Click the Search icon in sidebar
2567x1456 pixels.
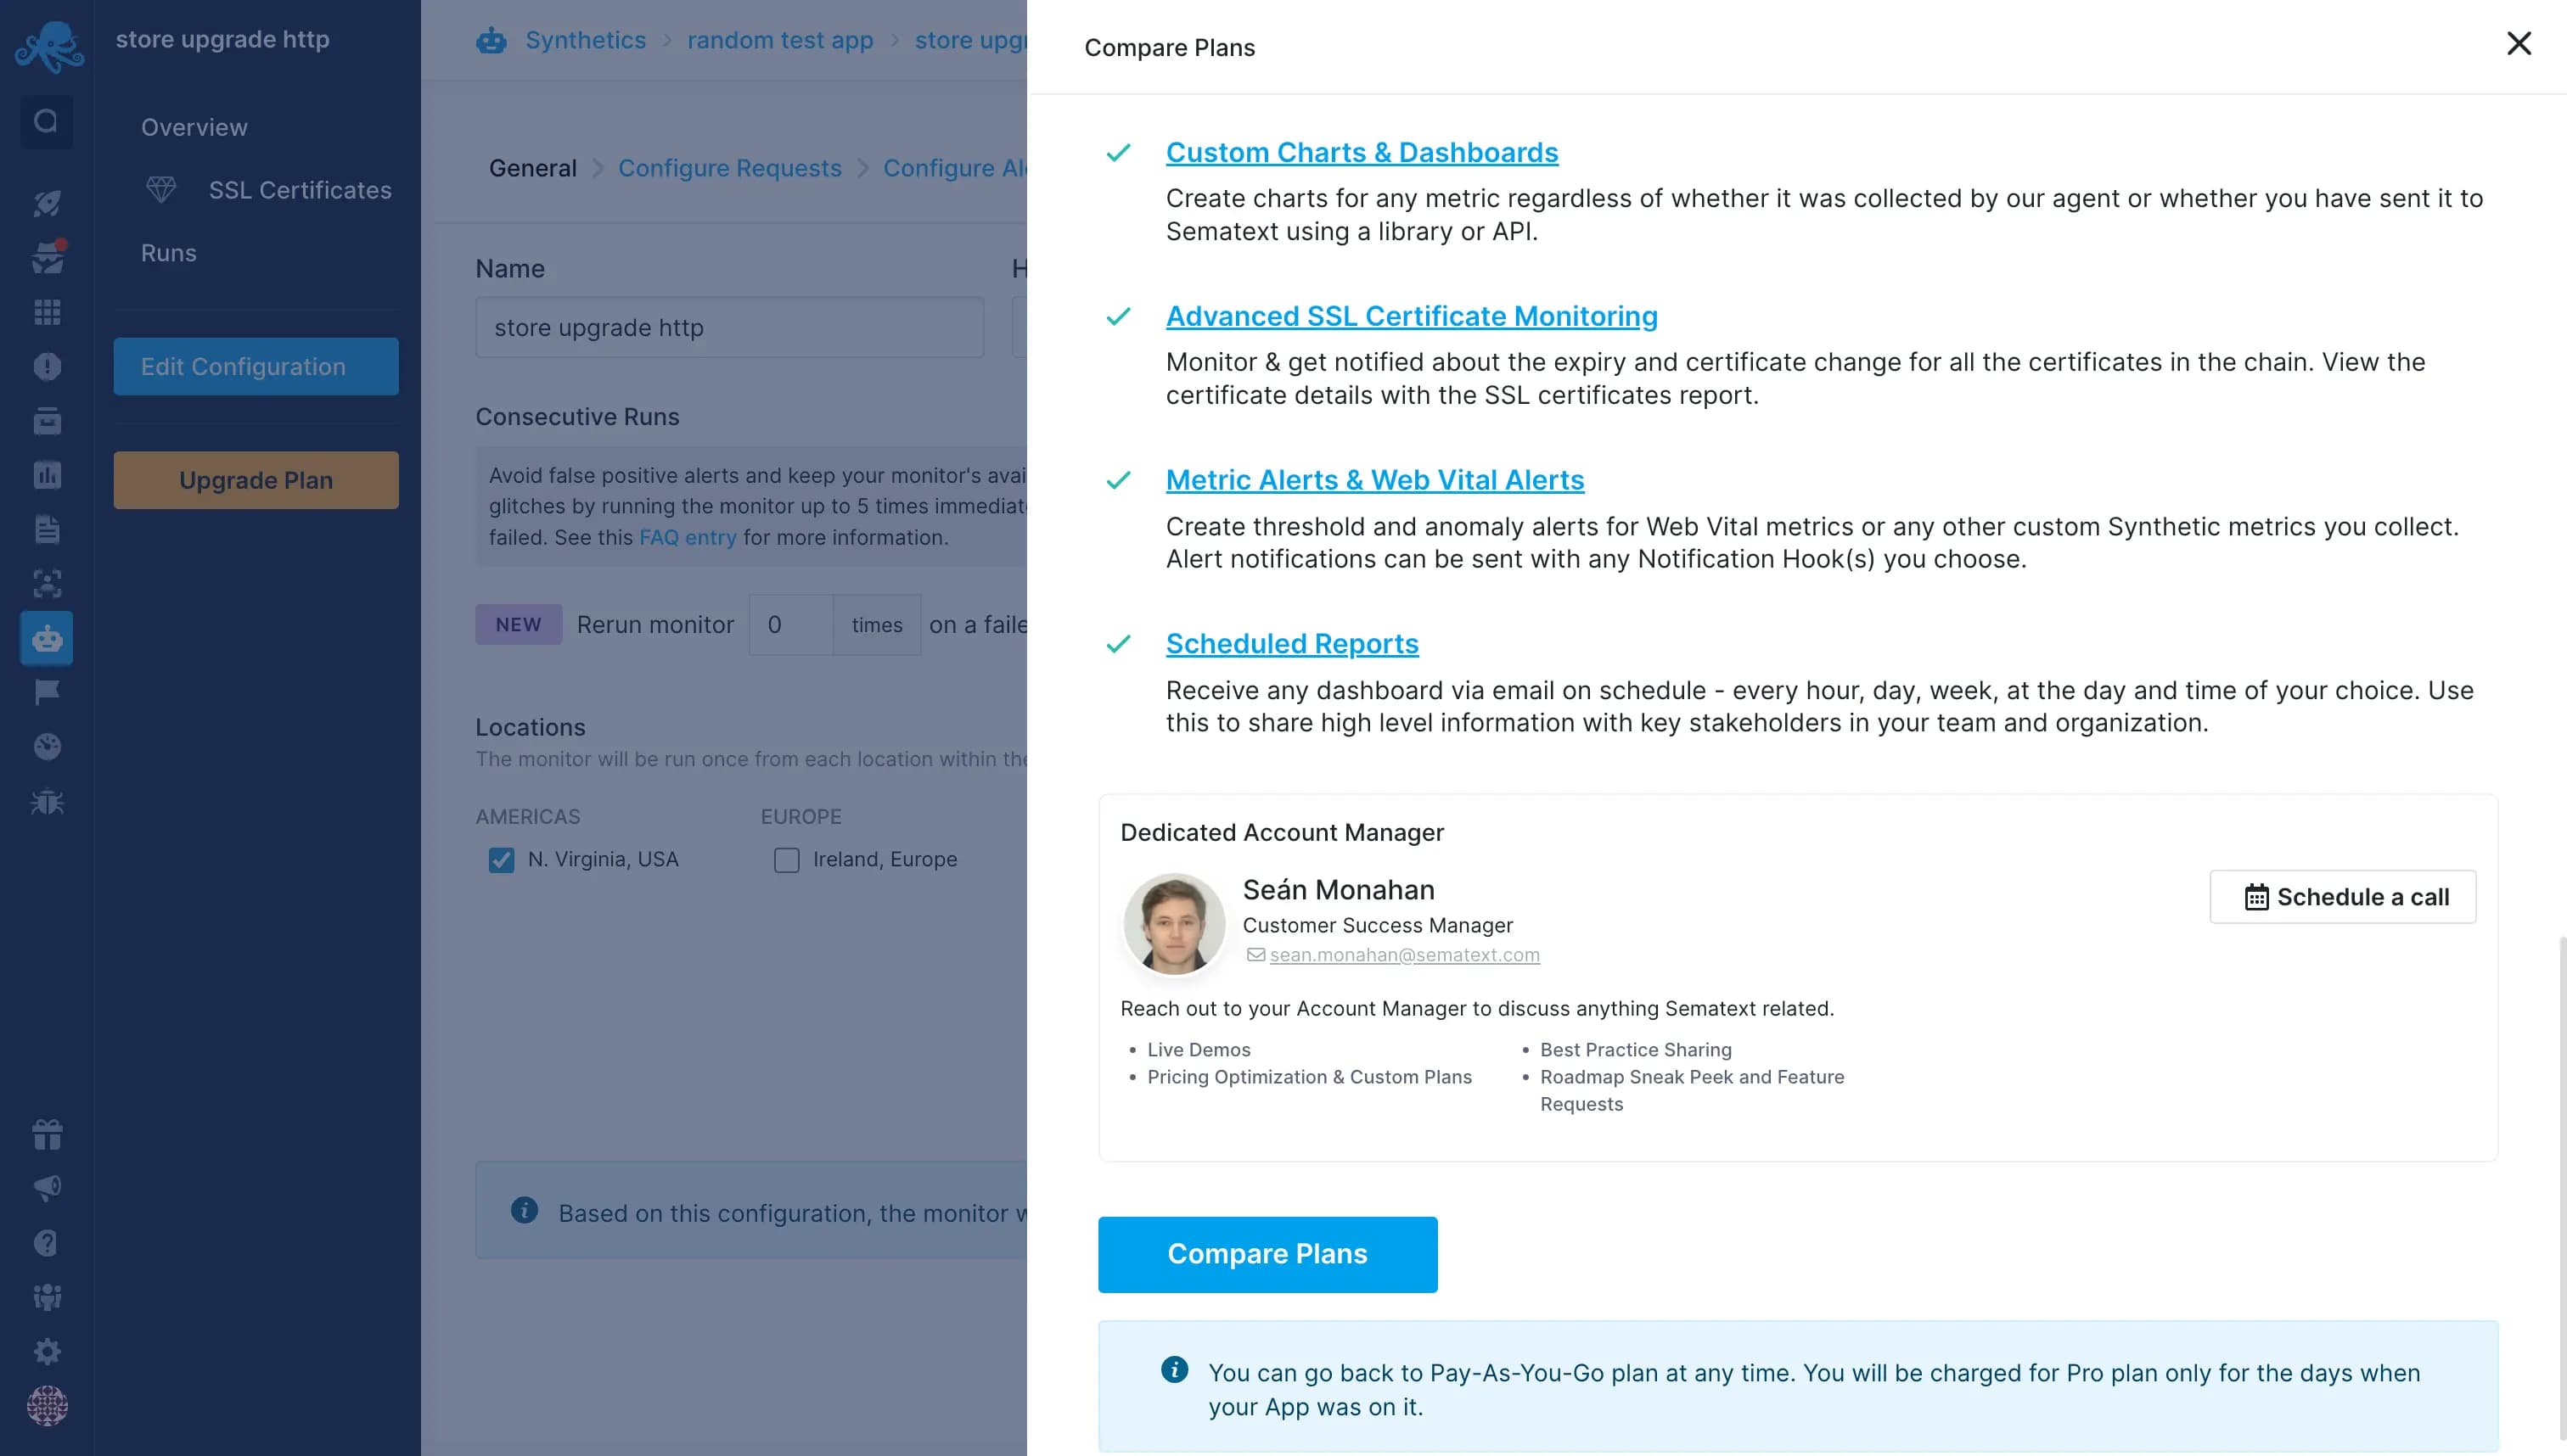pos(48,120)
